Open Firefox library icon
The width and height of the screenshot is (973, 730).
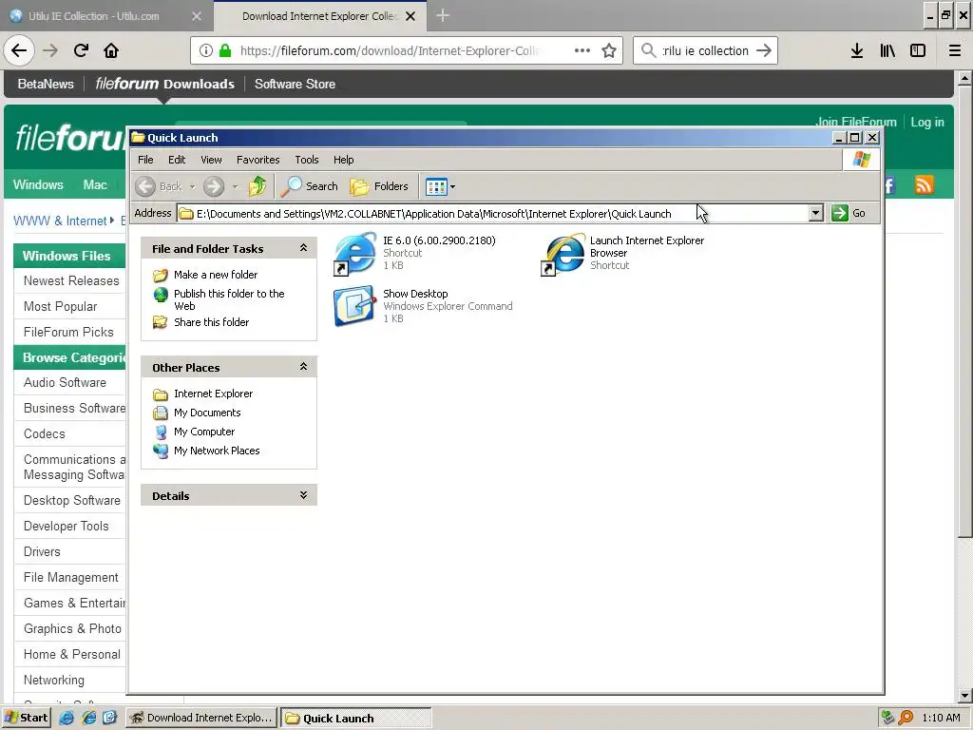click(887, 51)
